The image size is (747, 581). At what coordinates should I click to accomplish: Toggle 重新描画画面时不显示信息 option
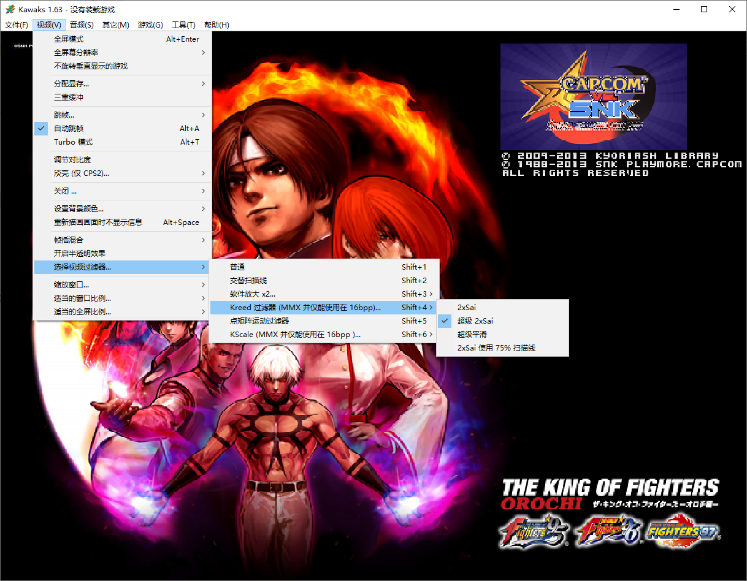click(123, 222)
